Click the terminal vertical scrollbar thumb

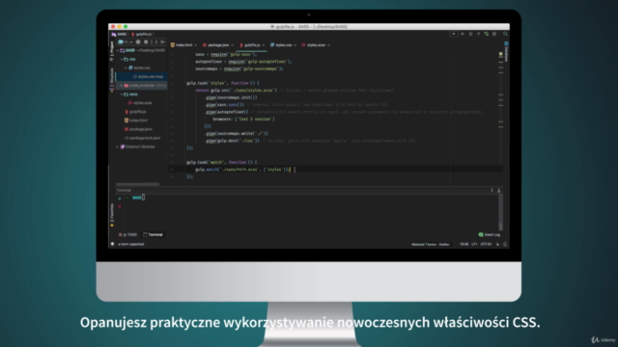point(501,227)
